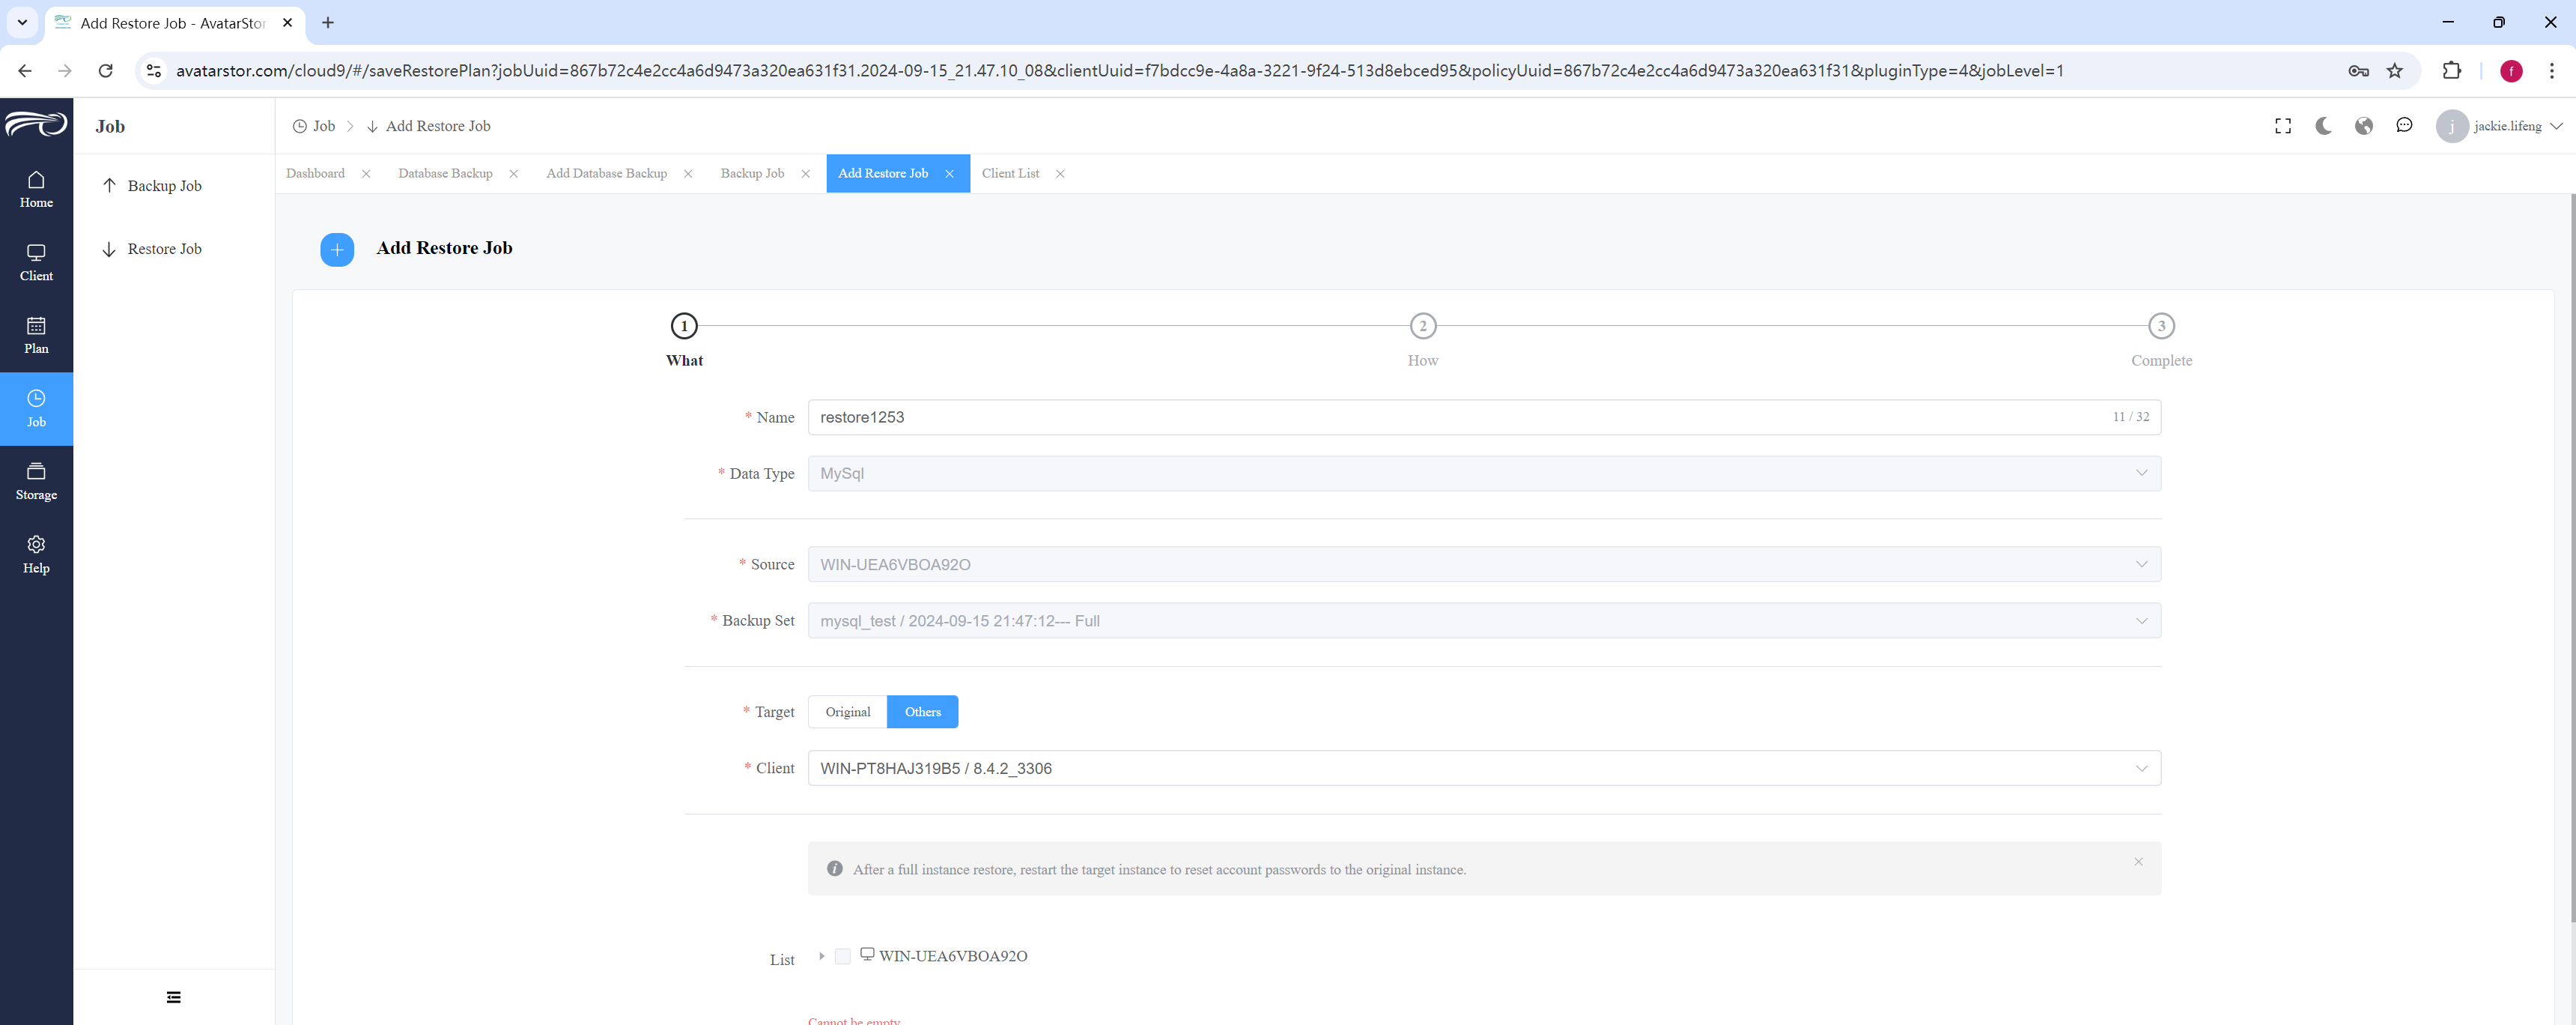Expand the WIN-UEA6VBOA92O tree node

click(x=821, y=956)
